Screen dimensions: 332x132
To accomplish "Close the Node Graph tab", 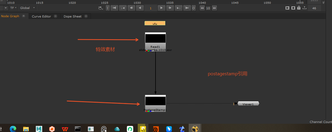I will click(24, 16).
